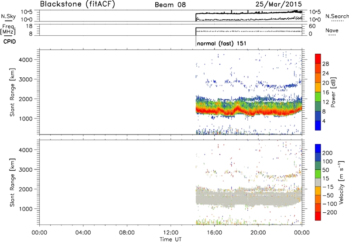Click the 'Blackstone (fitACF)' title text

[x=78, y=4]
